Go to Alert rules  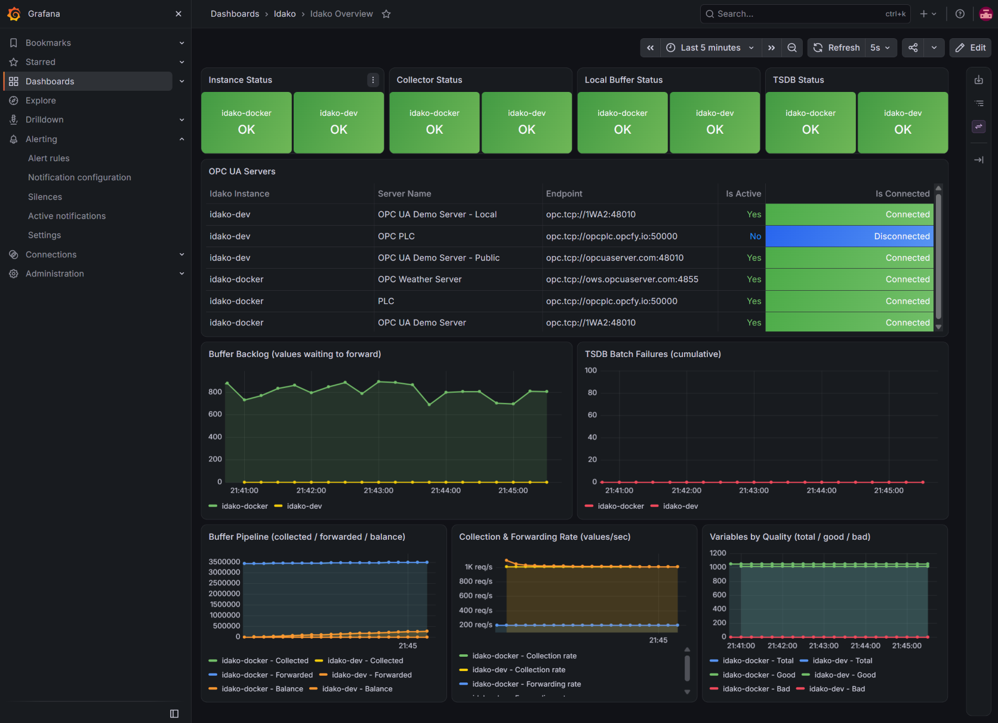[x=49, y=158]
